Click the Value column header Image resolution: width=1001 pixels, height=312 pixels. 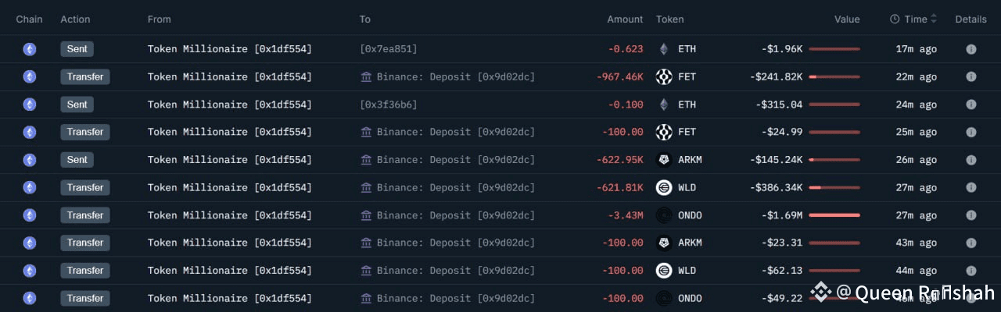click(846, 19)
